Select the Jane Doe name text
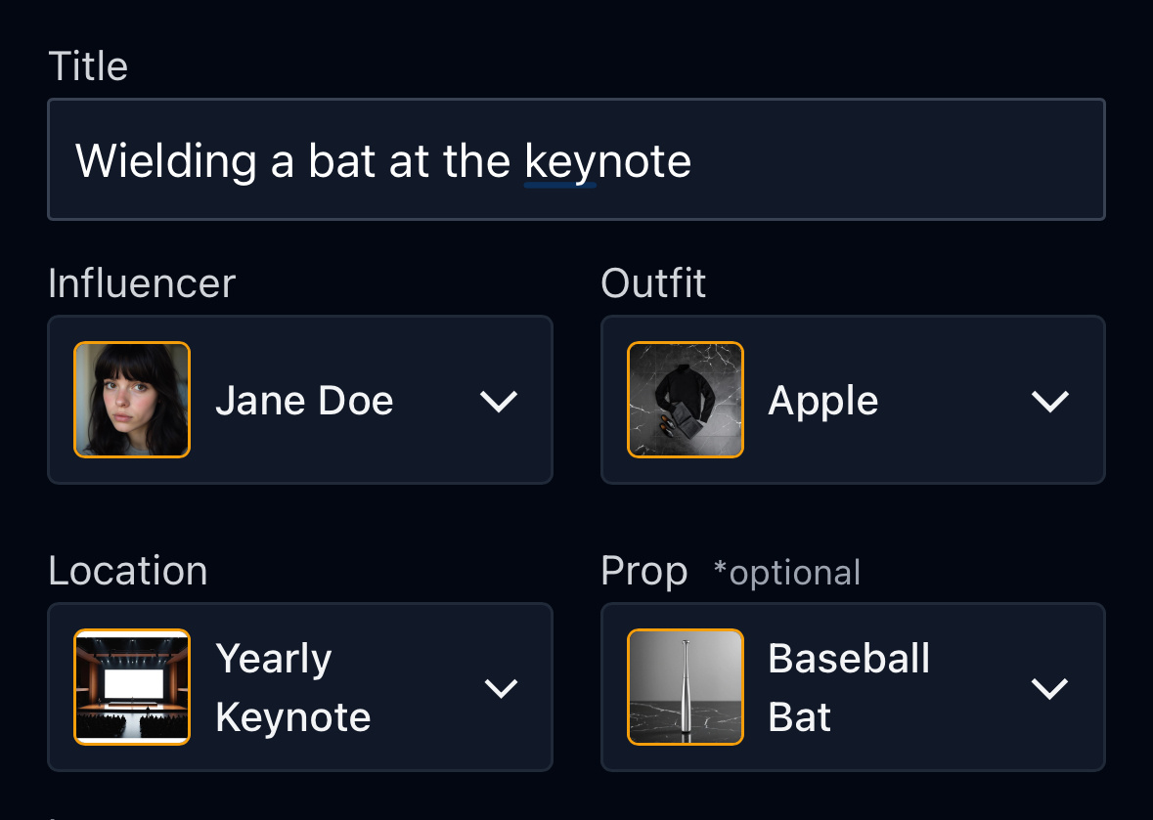The image size is (1153, 820). pos(304,401)
